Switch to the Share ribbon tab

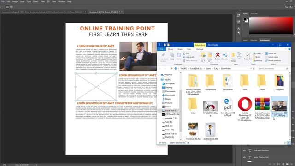(180, 49)
